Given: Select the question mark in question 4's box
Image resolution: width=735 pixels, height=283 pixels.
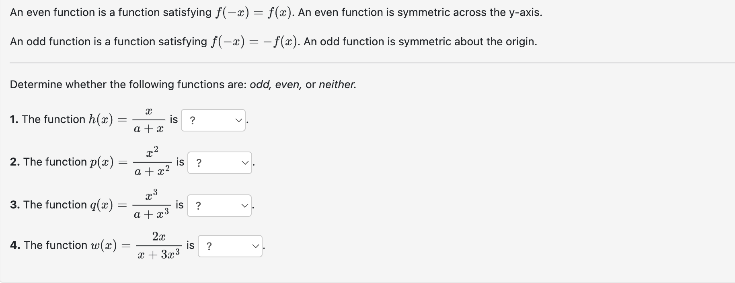Looking at the screenshot, I should coord(209,246).
